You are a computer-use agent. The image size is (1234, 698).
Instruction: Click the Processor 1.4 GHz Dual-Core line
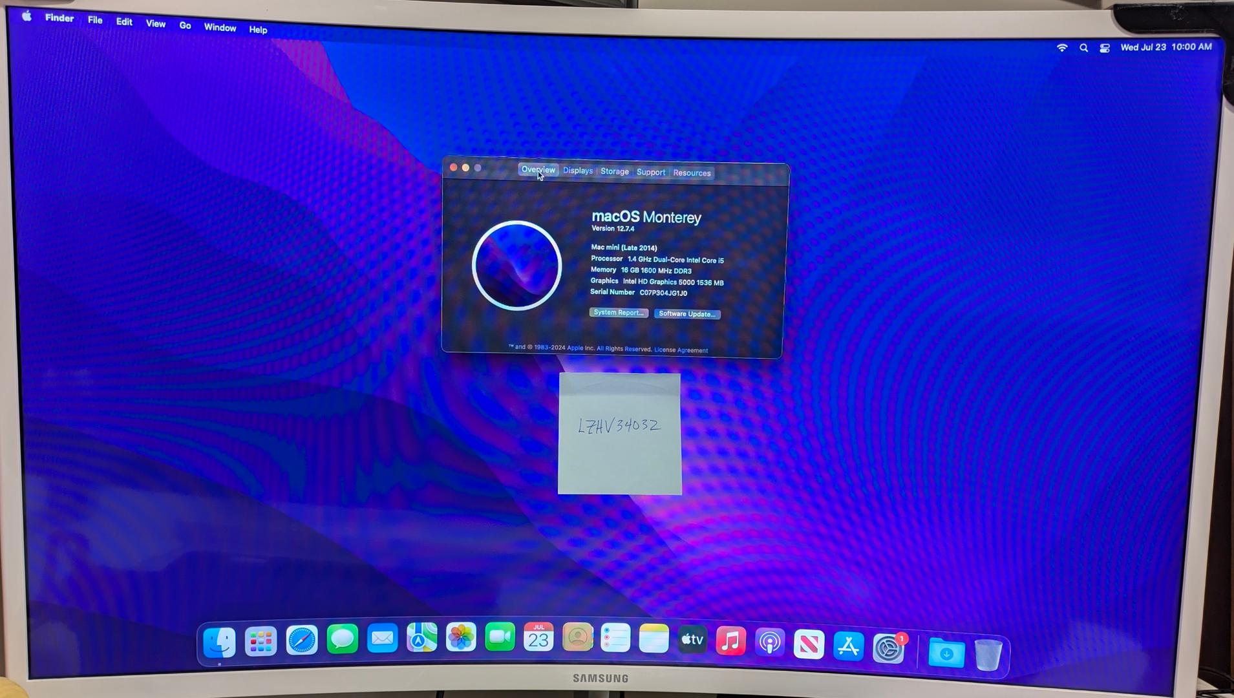(657, 260)
